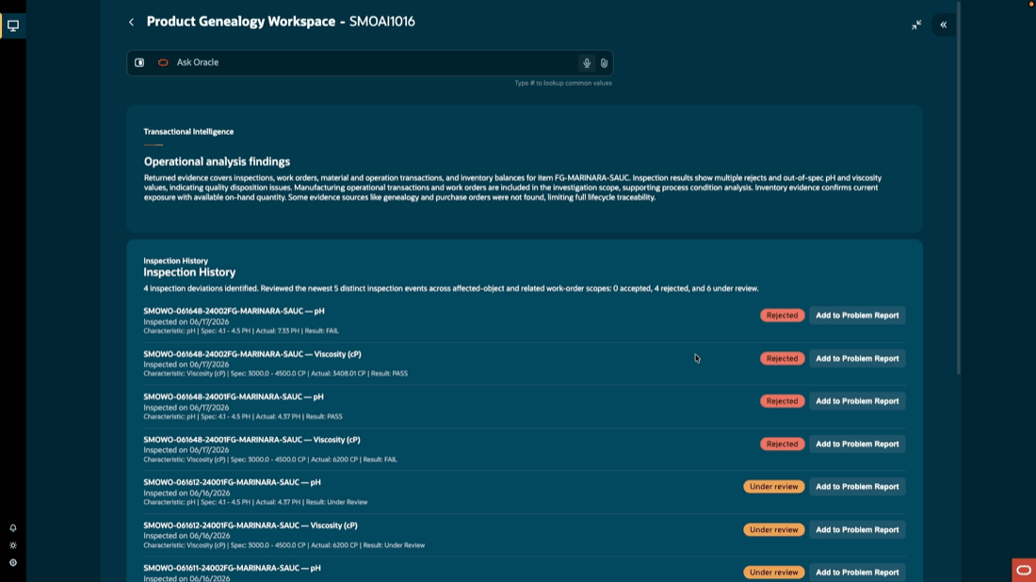Viewport: 1036px width, 582px height.
Task: Open the red Oracle assistant button at bottom right
Action: click(1024, 570)
